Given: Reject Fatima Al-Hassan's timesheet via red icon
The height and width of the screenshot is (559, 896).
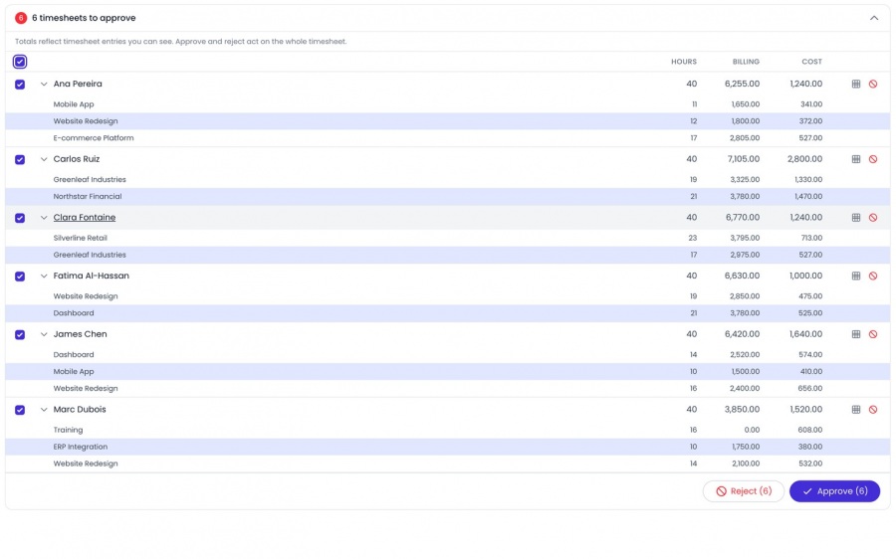Looking at the screenshot, I should pyautogui.click(x=873, y=276).
